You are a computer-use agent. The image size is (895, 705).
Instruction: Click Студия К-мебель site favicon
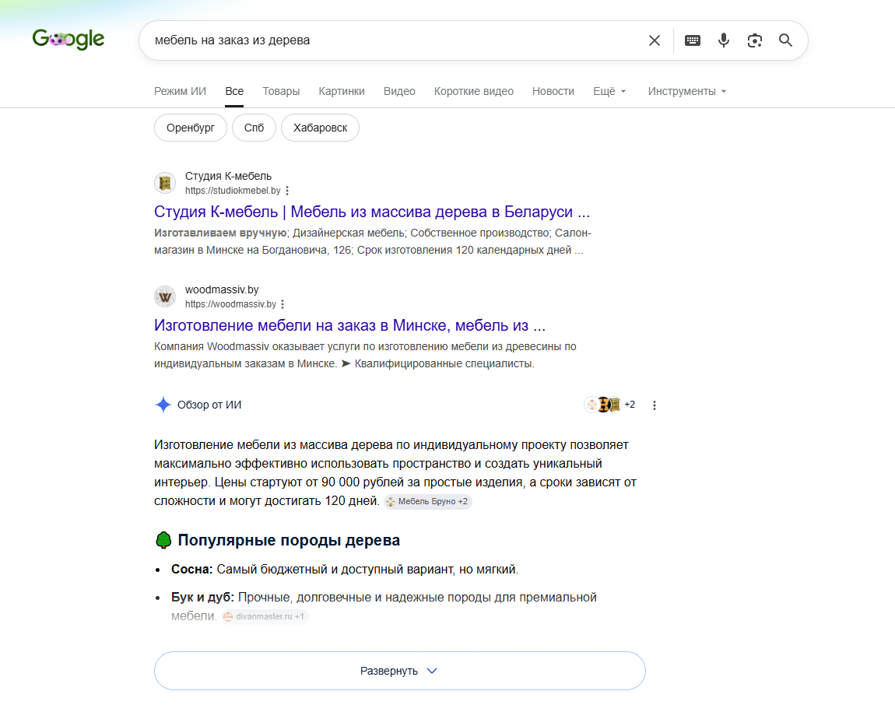pyautogui.click(x=165, y=183)
